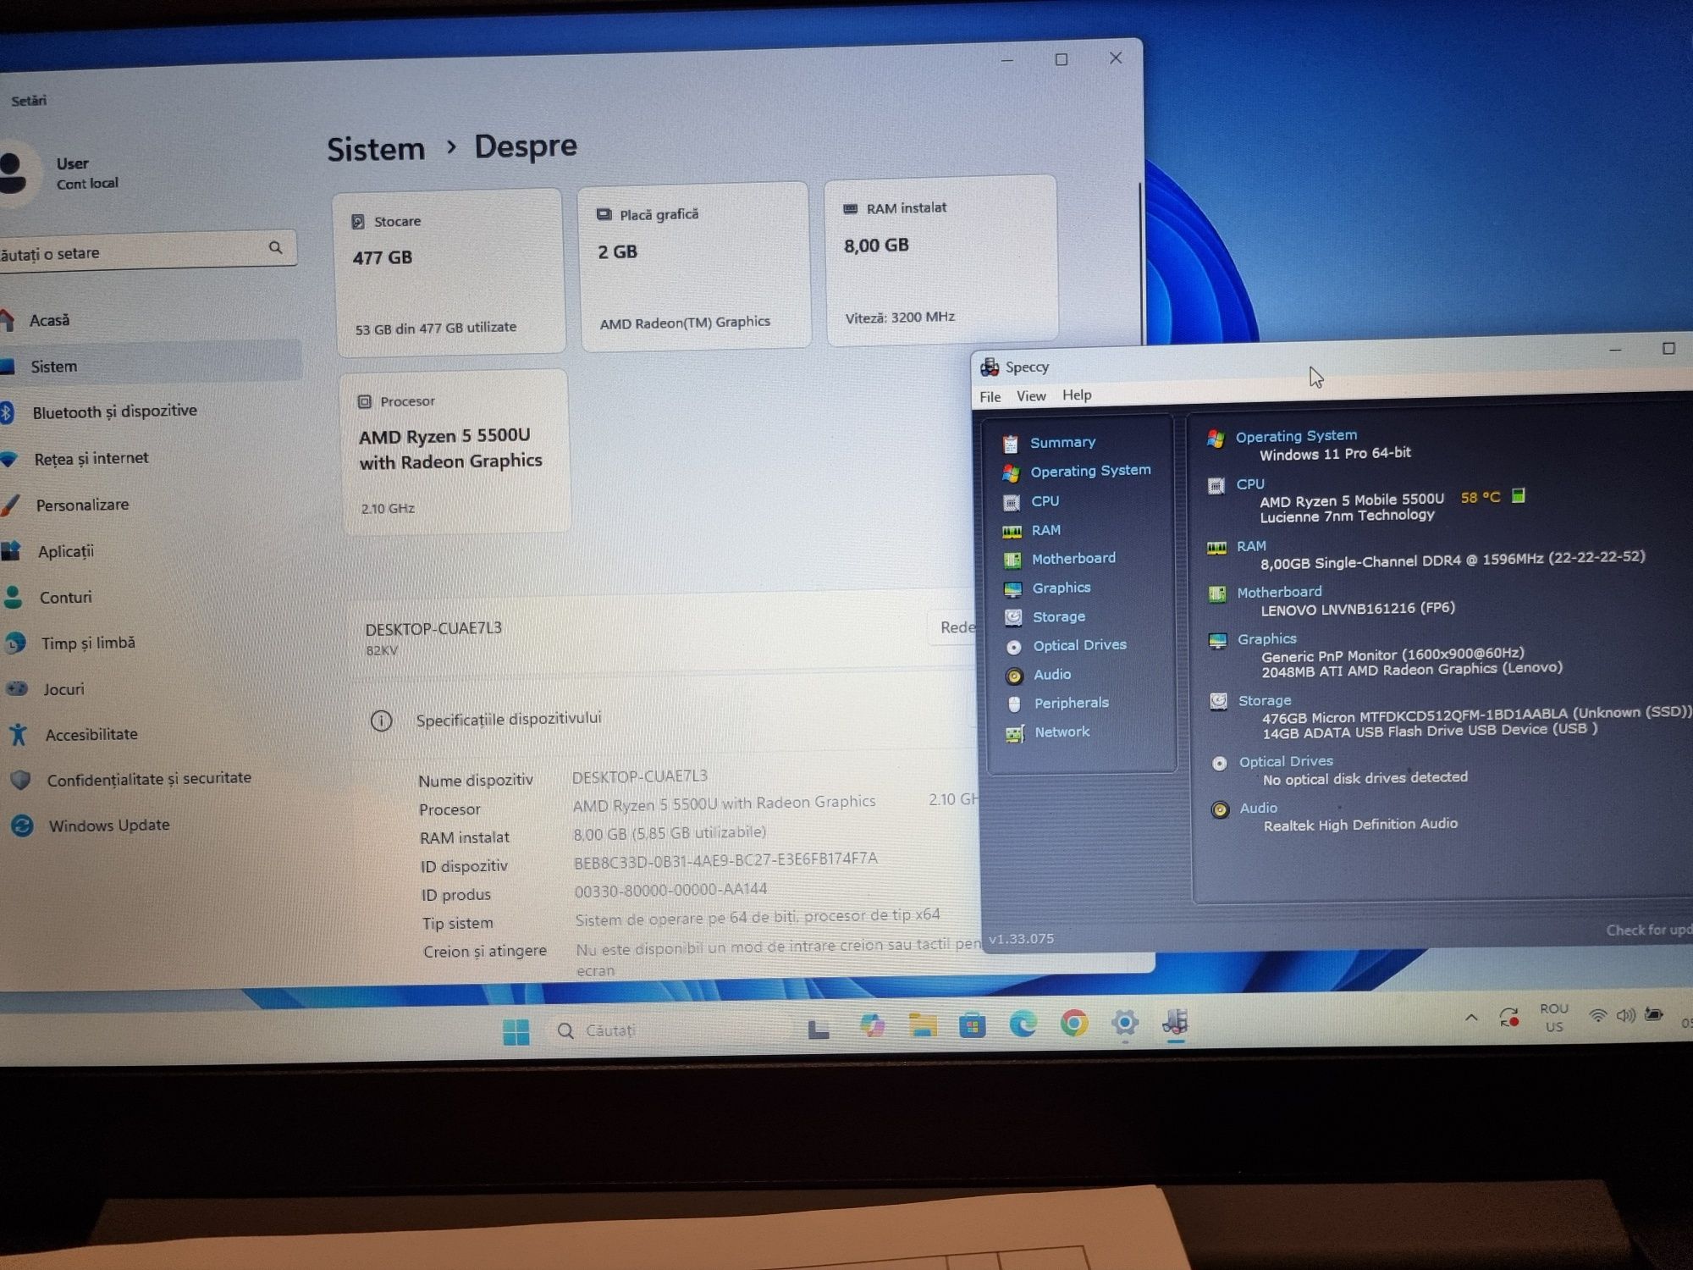Open the Procesor Ryzen 5 card
Viewport: 1693px width, 1270px height.
point(455,451)
